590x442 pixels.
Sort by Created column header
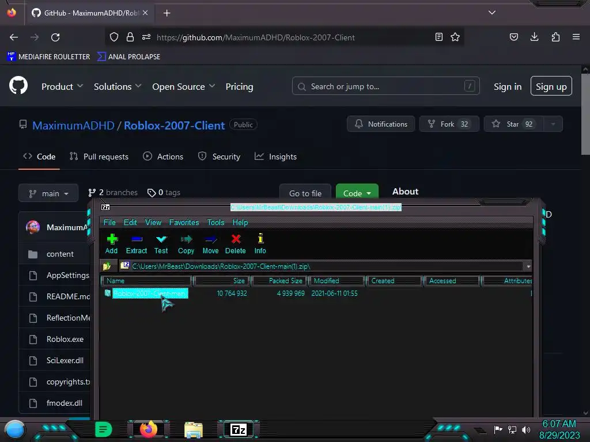pos(394,281)
